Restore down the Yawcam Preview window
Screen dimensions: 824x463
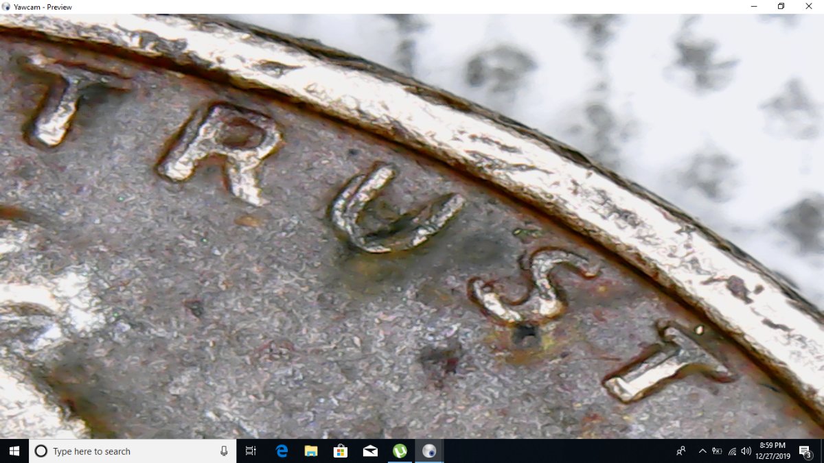(781, 6)
